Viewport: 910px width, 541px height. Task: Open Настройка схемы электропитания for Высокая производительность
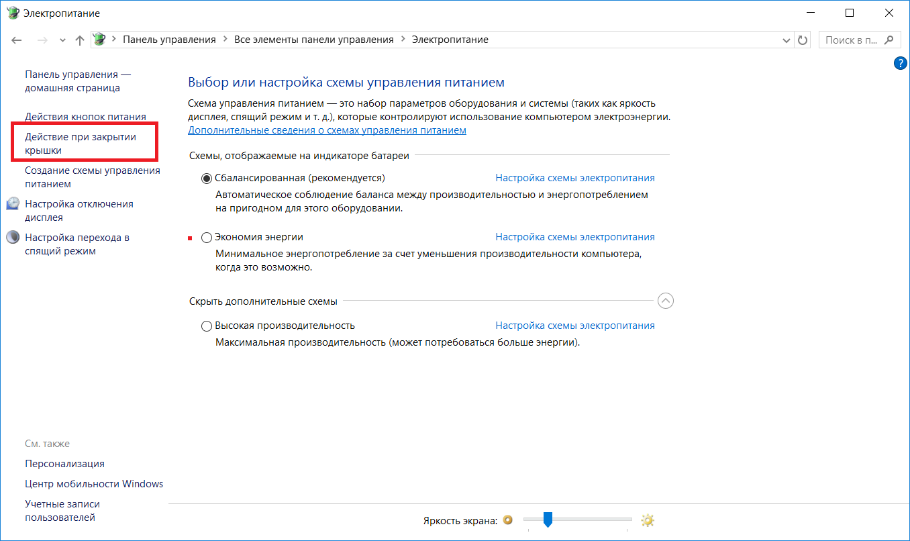(x=575, y=326)
